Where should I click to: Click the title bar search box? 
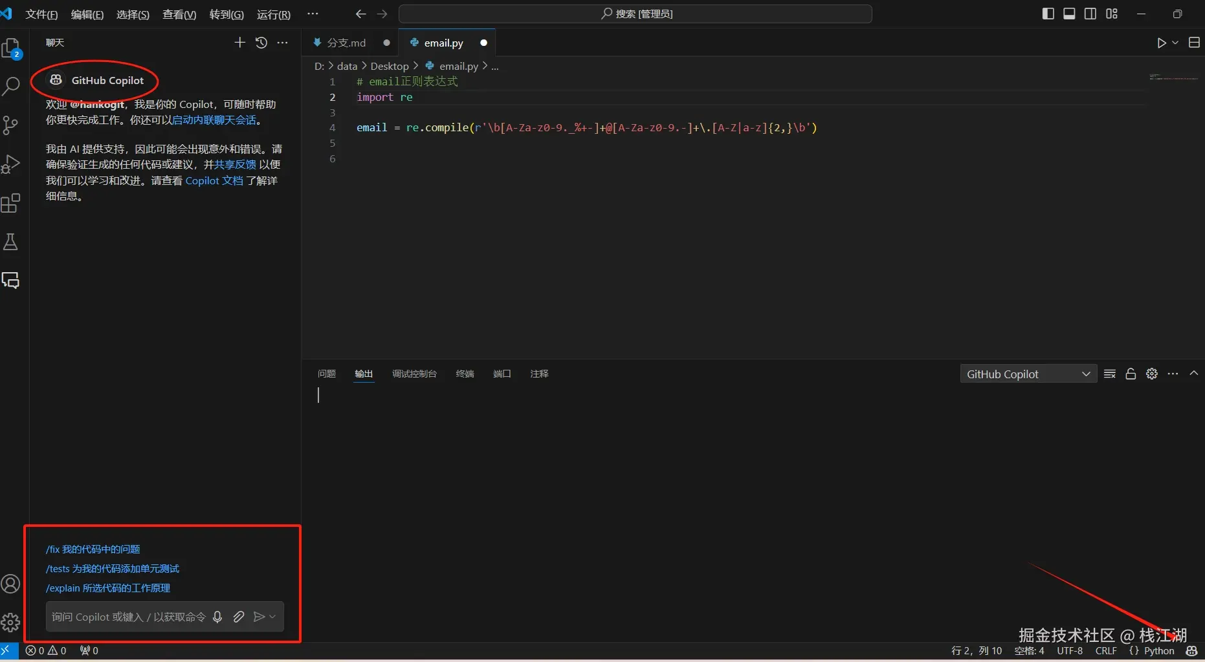[x=636, y=14]
